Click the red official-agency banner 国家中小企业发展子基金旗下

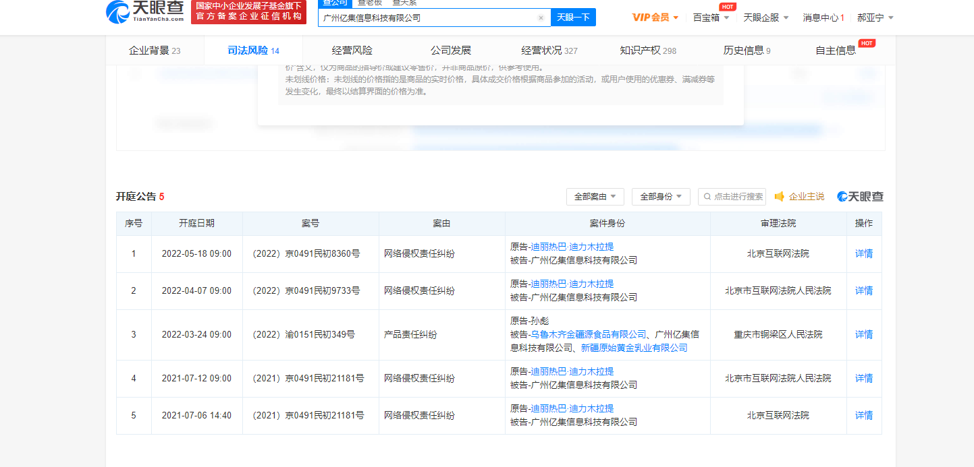click(x=248, y=11)
